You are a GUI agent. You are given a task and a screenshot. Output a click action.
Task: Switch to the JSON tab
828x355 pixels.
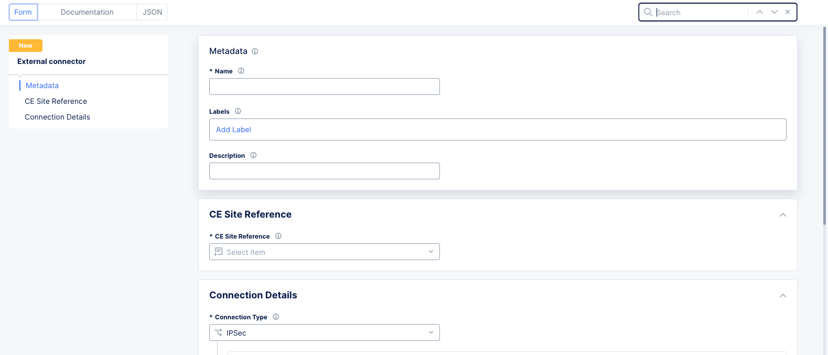152,12
